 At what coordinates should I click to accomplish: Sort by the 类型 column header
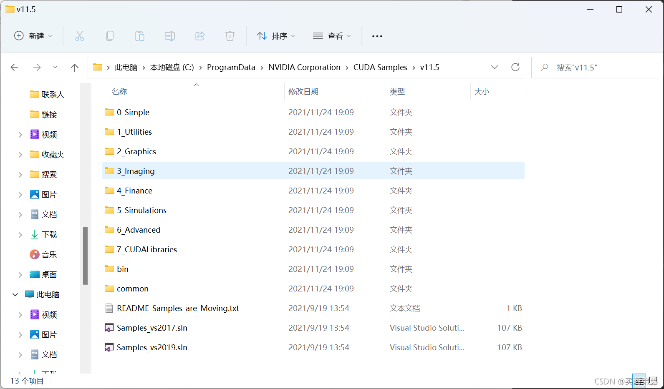point(397,91)
